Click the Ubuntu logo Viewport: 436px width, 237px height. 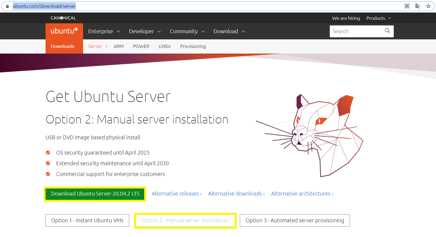tap(64, 31)
